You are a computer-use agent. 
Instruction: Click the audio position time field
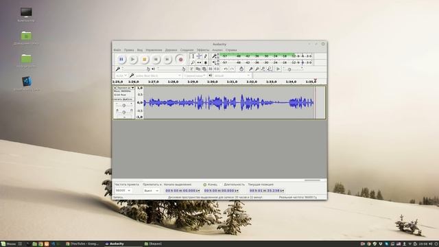click(x=267, y=191)
